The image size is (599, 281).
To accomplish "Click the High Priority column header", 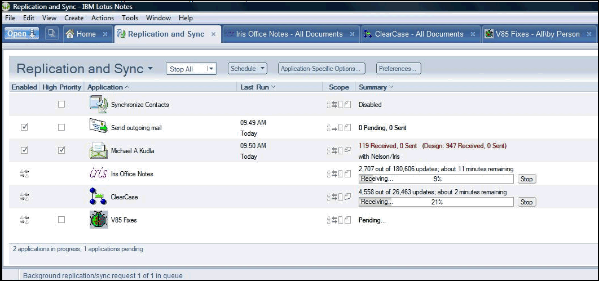I will click(x=62, y=87).
